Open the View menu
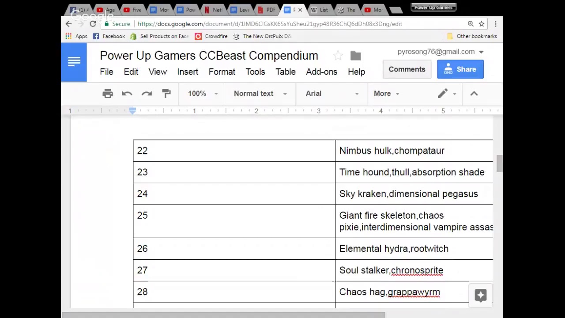The image size is (565, 318). [x=158, y=72]
